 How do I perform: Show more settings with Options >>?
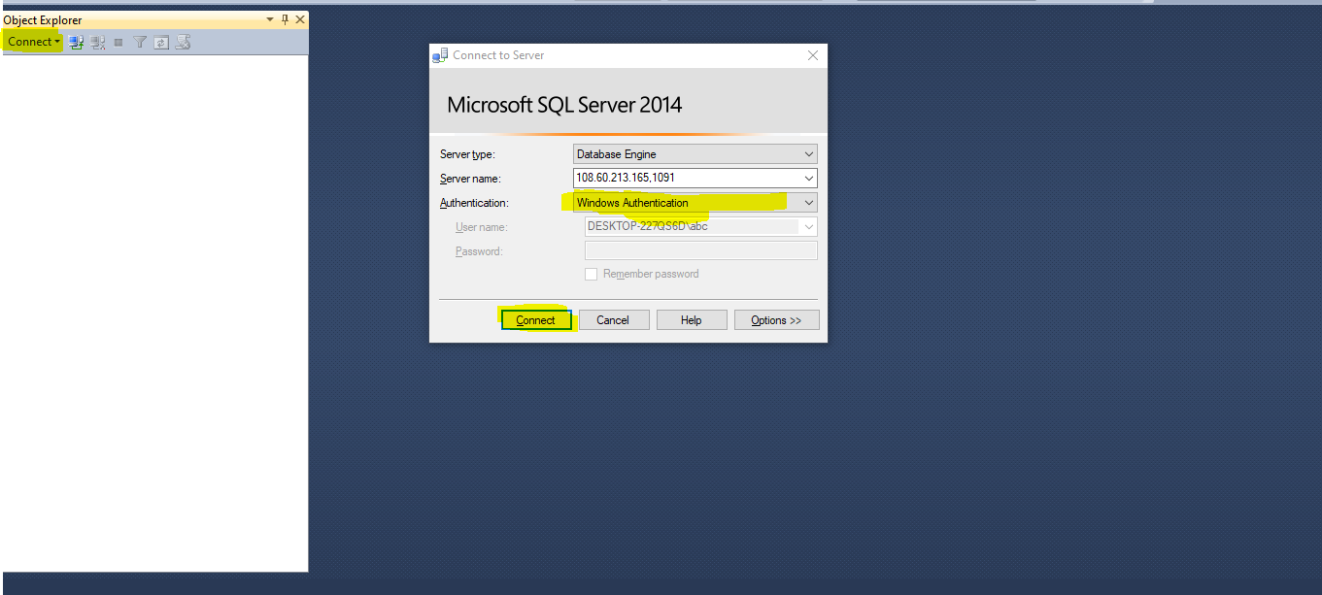tap(776, 320)
